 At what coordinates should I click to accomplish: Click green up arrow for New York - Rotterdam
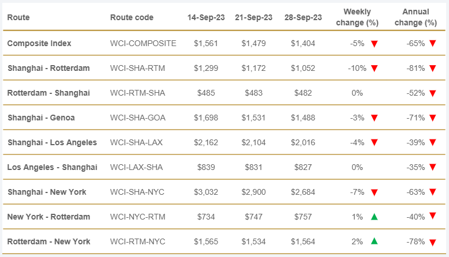tap(374, 217)
